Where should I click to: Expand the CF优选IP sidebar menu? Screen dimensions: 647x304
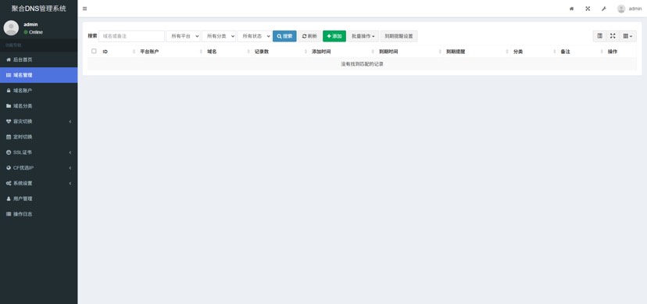39,168
